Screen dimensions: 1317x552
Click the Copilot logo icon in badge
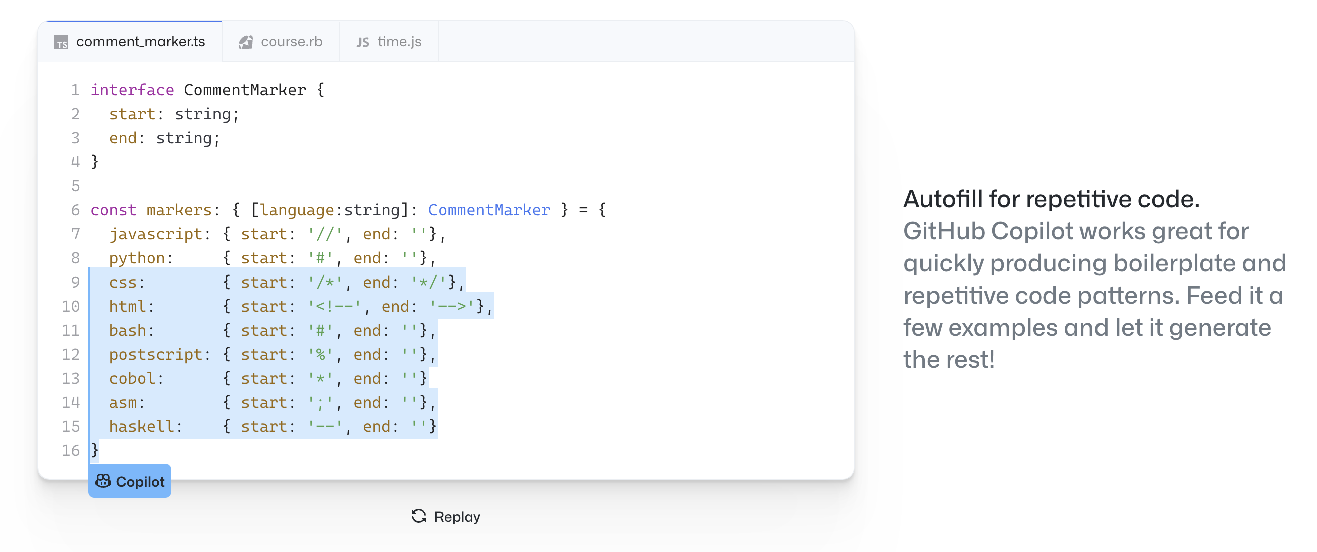click(103, 481)
